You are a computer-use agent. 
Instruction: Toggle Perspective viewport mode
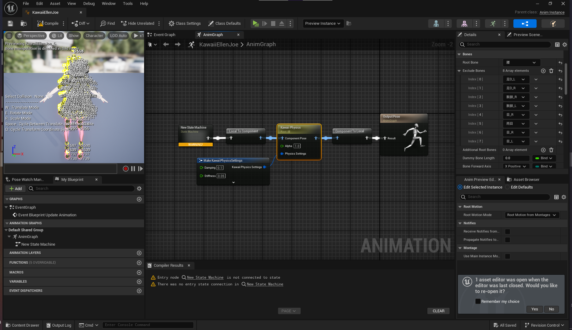(31, 36)
